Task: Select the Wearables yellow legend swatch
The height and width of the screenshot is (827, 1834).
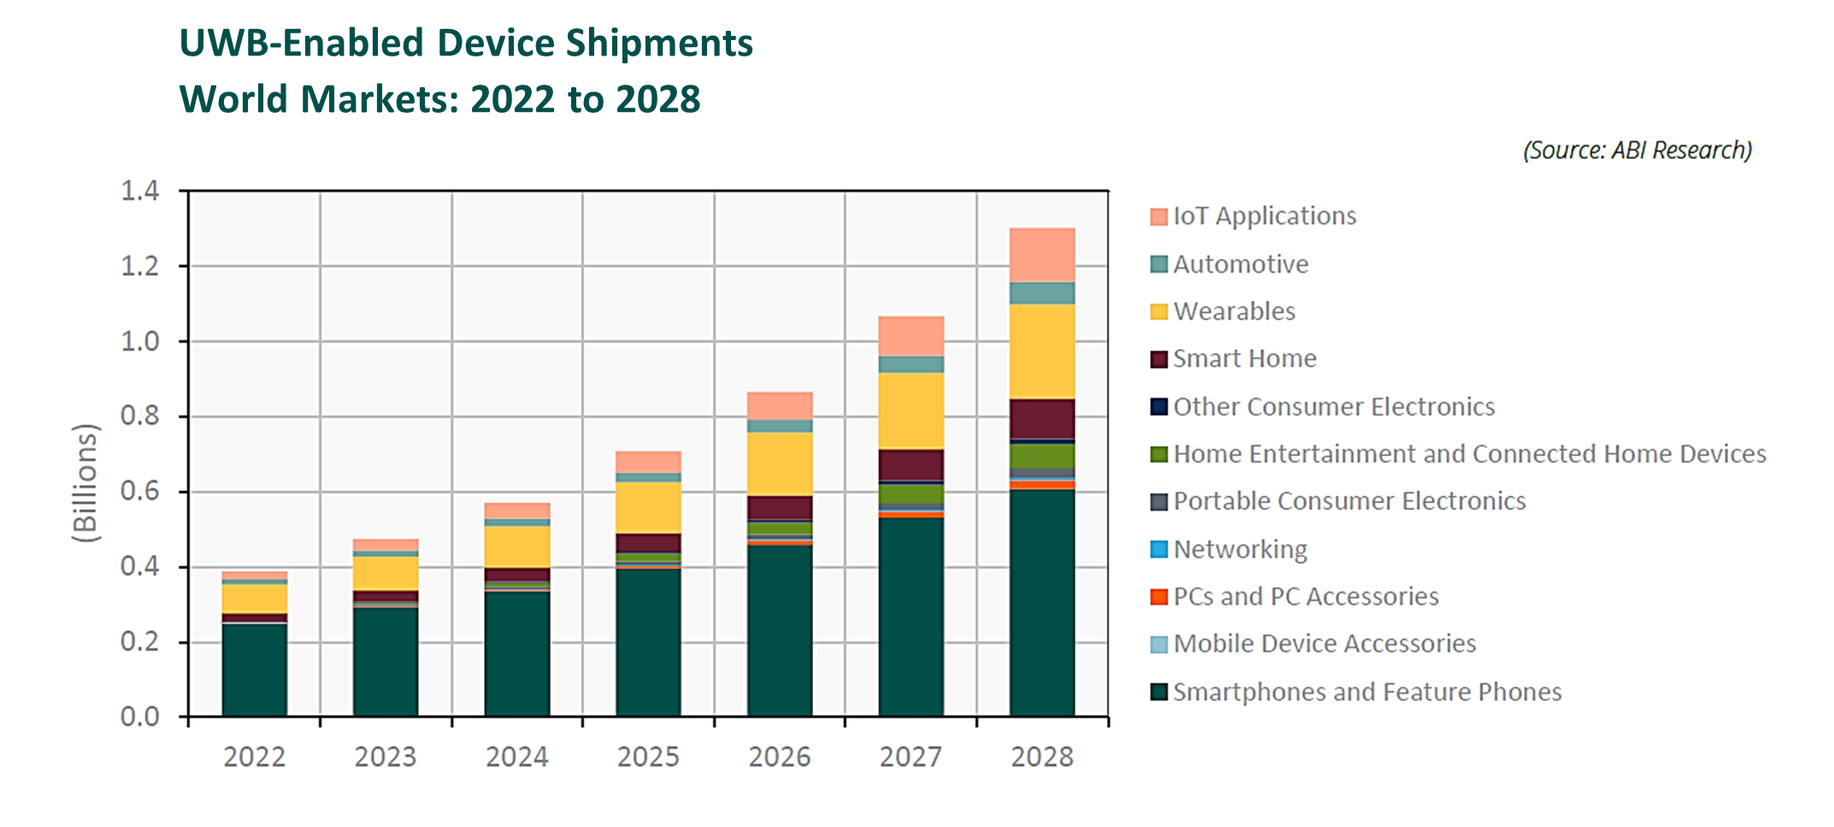Action: (1159, 312)
